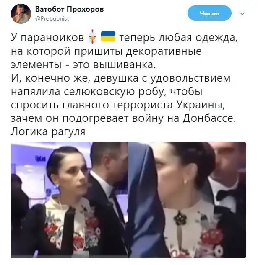Image resolution: width=258 pixels, height=265 pixels.
Task: Open Ватобот Прохоров's profile avatar
Action: pyautogui.click(x=21, y=14)
